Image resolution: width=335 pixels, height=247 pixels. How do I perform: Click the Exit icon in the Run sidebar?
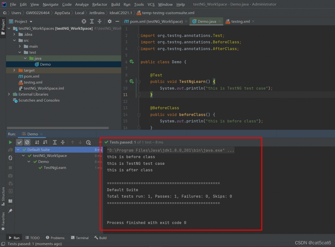point(10,191)
